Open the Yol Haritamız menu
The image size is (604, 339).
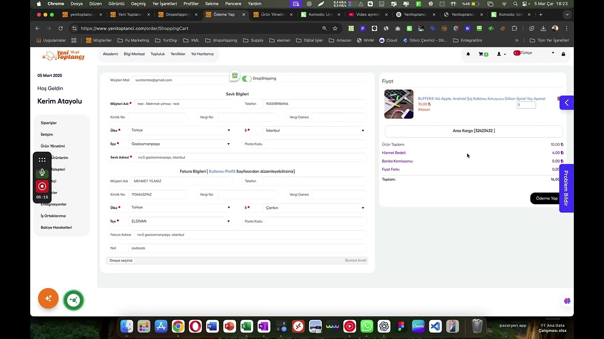point(202,54)
